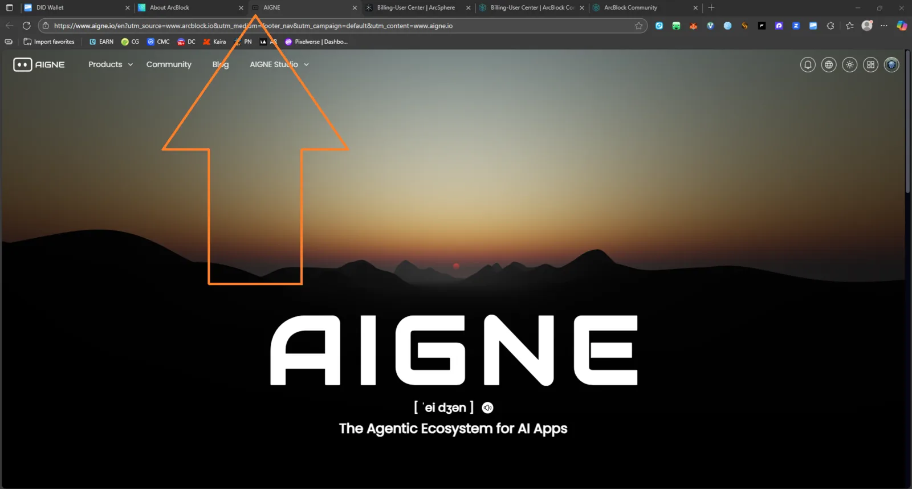Switch to the ArcBlock Community tab
The image size is (912, 489).
coord(645,7)
